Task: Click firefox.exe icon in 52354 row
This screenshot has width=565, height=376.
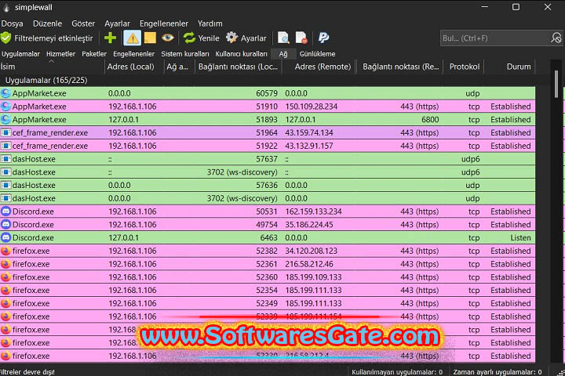Action: 5,290
